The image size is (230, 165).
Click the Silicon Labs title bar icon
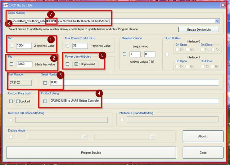(x=5, y=5)
